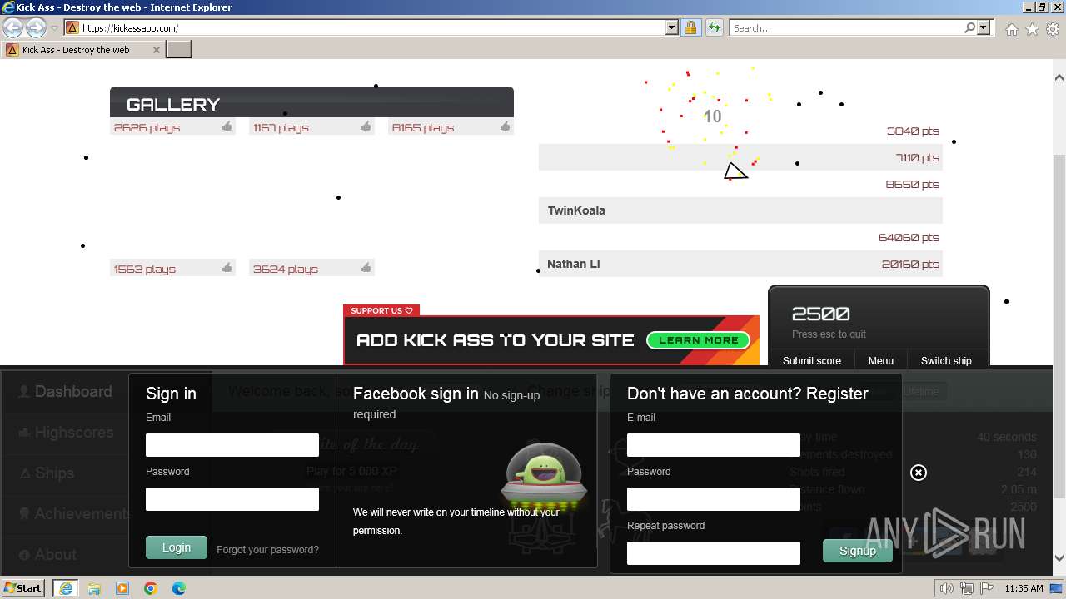Click the Switch ship button
Image resolution: width=1066 pixels, height=599 pixels.
pos(946,360)
